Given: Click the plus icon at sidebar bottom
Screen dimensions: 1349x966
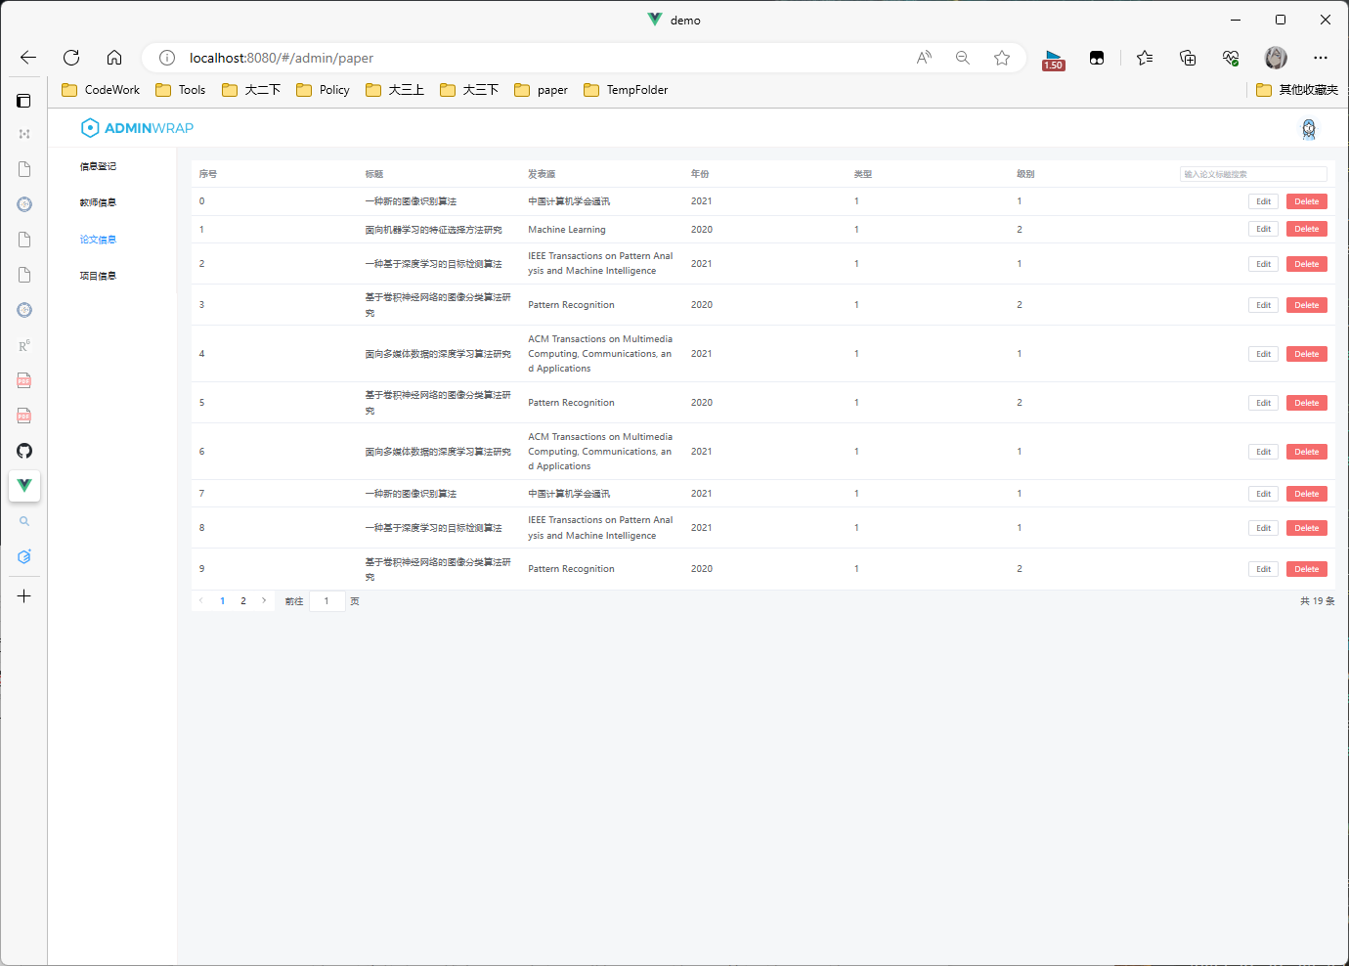Looking at the screenshot, I should (x=24, y=595).
